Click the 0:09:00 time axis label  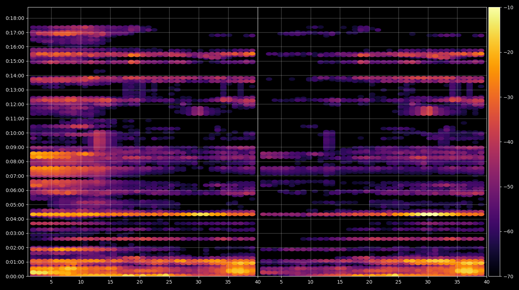point(15,147)
